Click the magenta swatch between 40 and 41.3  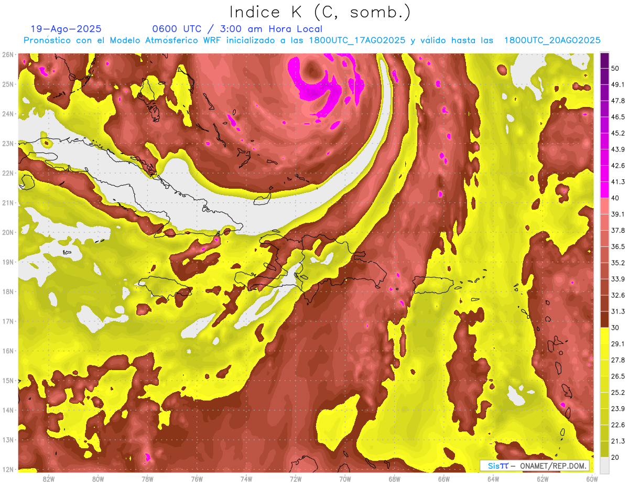pyautogui.click(x=604, y=190)
